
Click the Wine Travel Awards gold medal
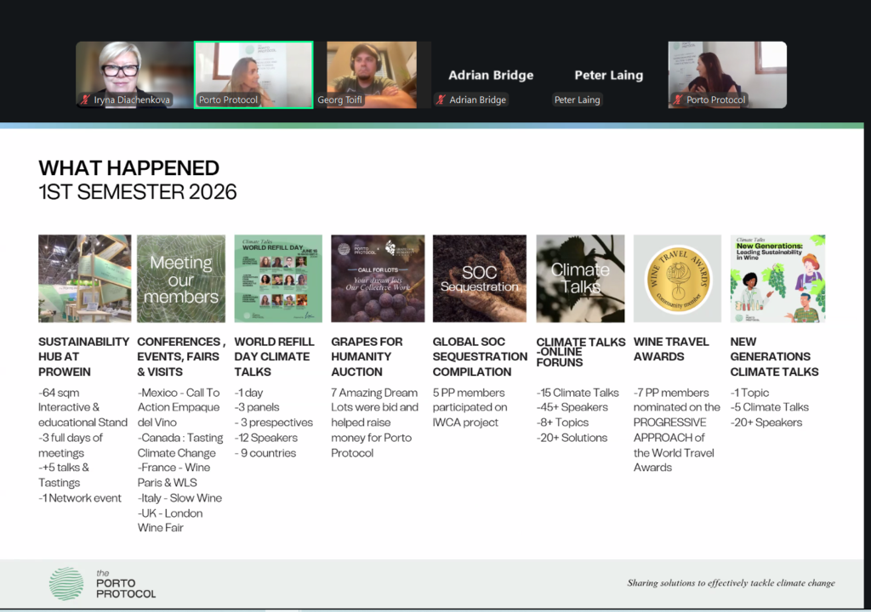pos(677,278)
